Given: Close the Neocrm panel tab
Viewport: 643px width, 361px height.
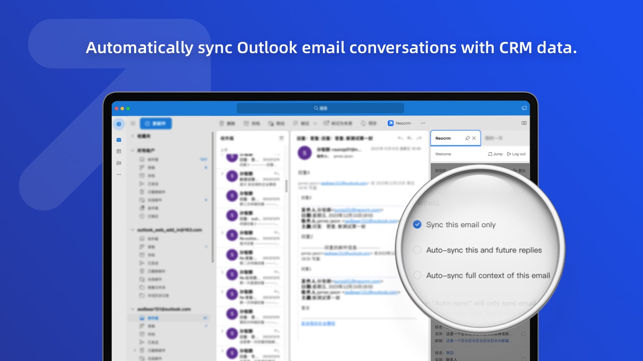Looking at the screenshot, I should coord(474,138).
